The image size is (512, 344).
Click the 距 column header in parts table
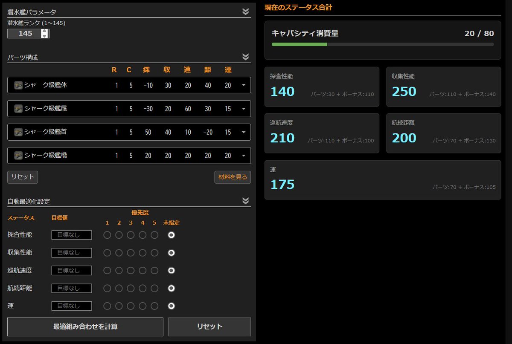coord(208,70)
